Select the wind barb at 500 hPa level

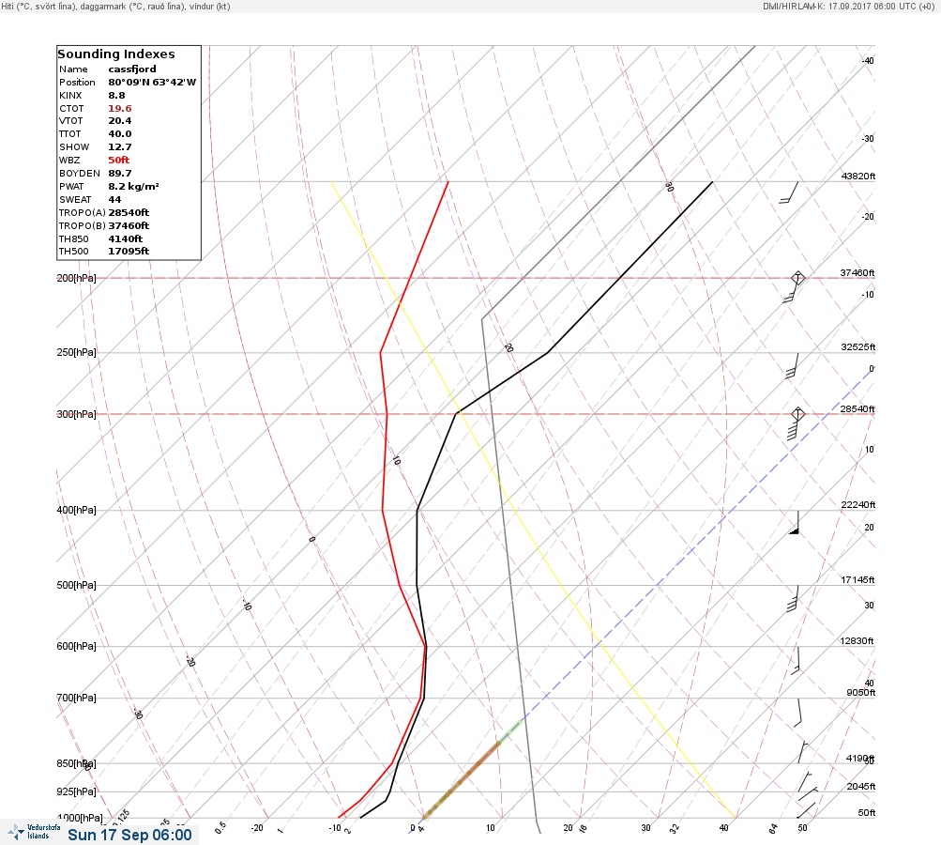pyautogui.click(x=793, y=599)
